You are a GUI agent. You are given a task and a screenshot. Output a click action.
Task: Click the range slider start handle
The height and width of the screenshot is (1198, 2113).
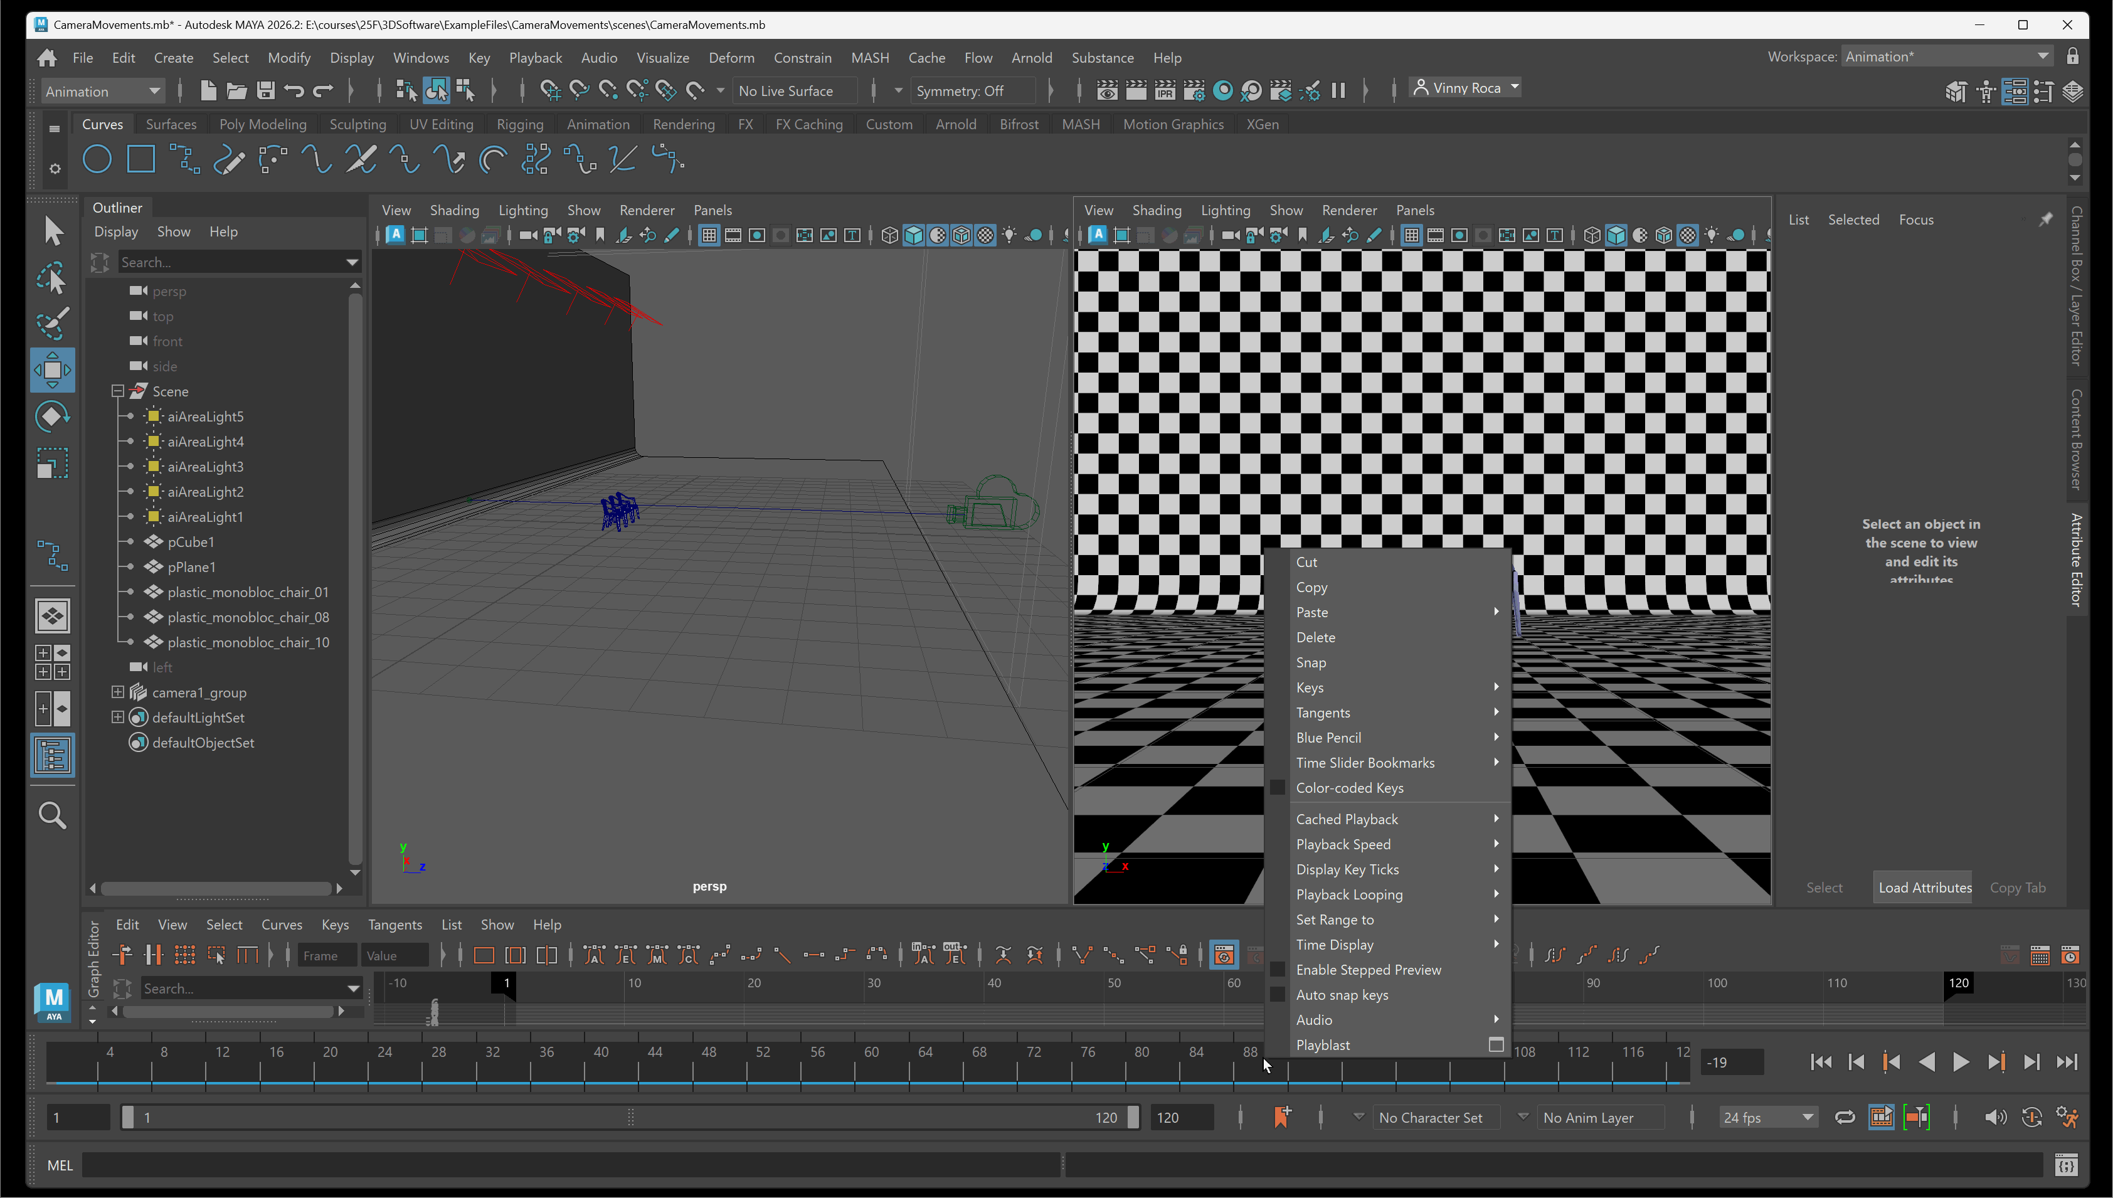click(127, 1117)
